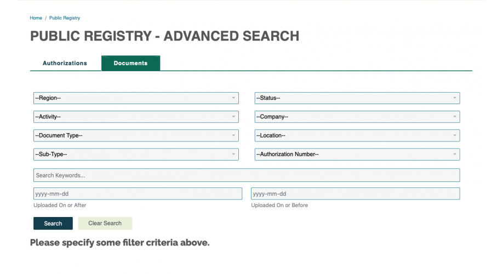This screenshot has width=503, height=274.
Task: Click the 'Uploaded On or After' label
Action: coord(60,206)
